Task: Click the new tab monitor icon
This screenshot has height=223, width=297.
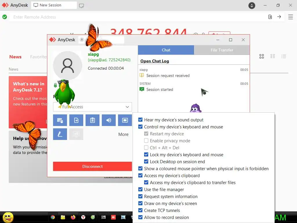Action: click(x=82, y=6)
